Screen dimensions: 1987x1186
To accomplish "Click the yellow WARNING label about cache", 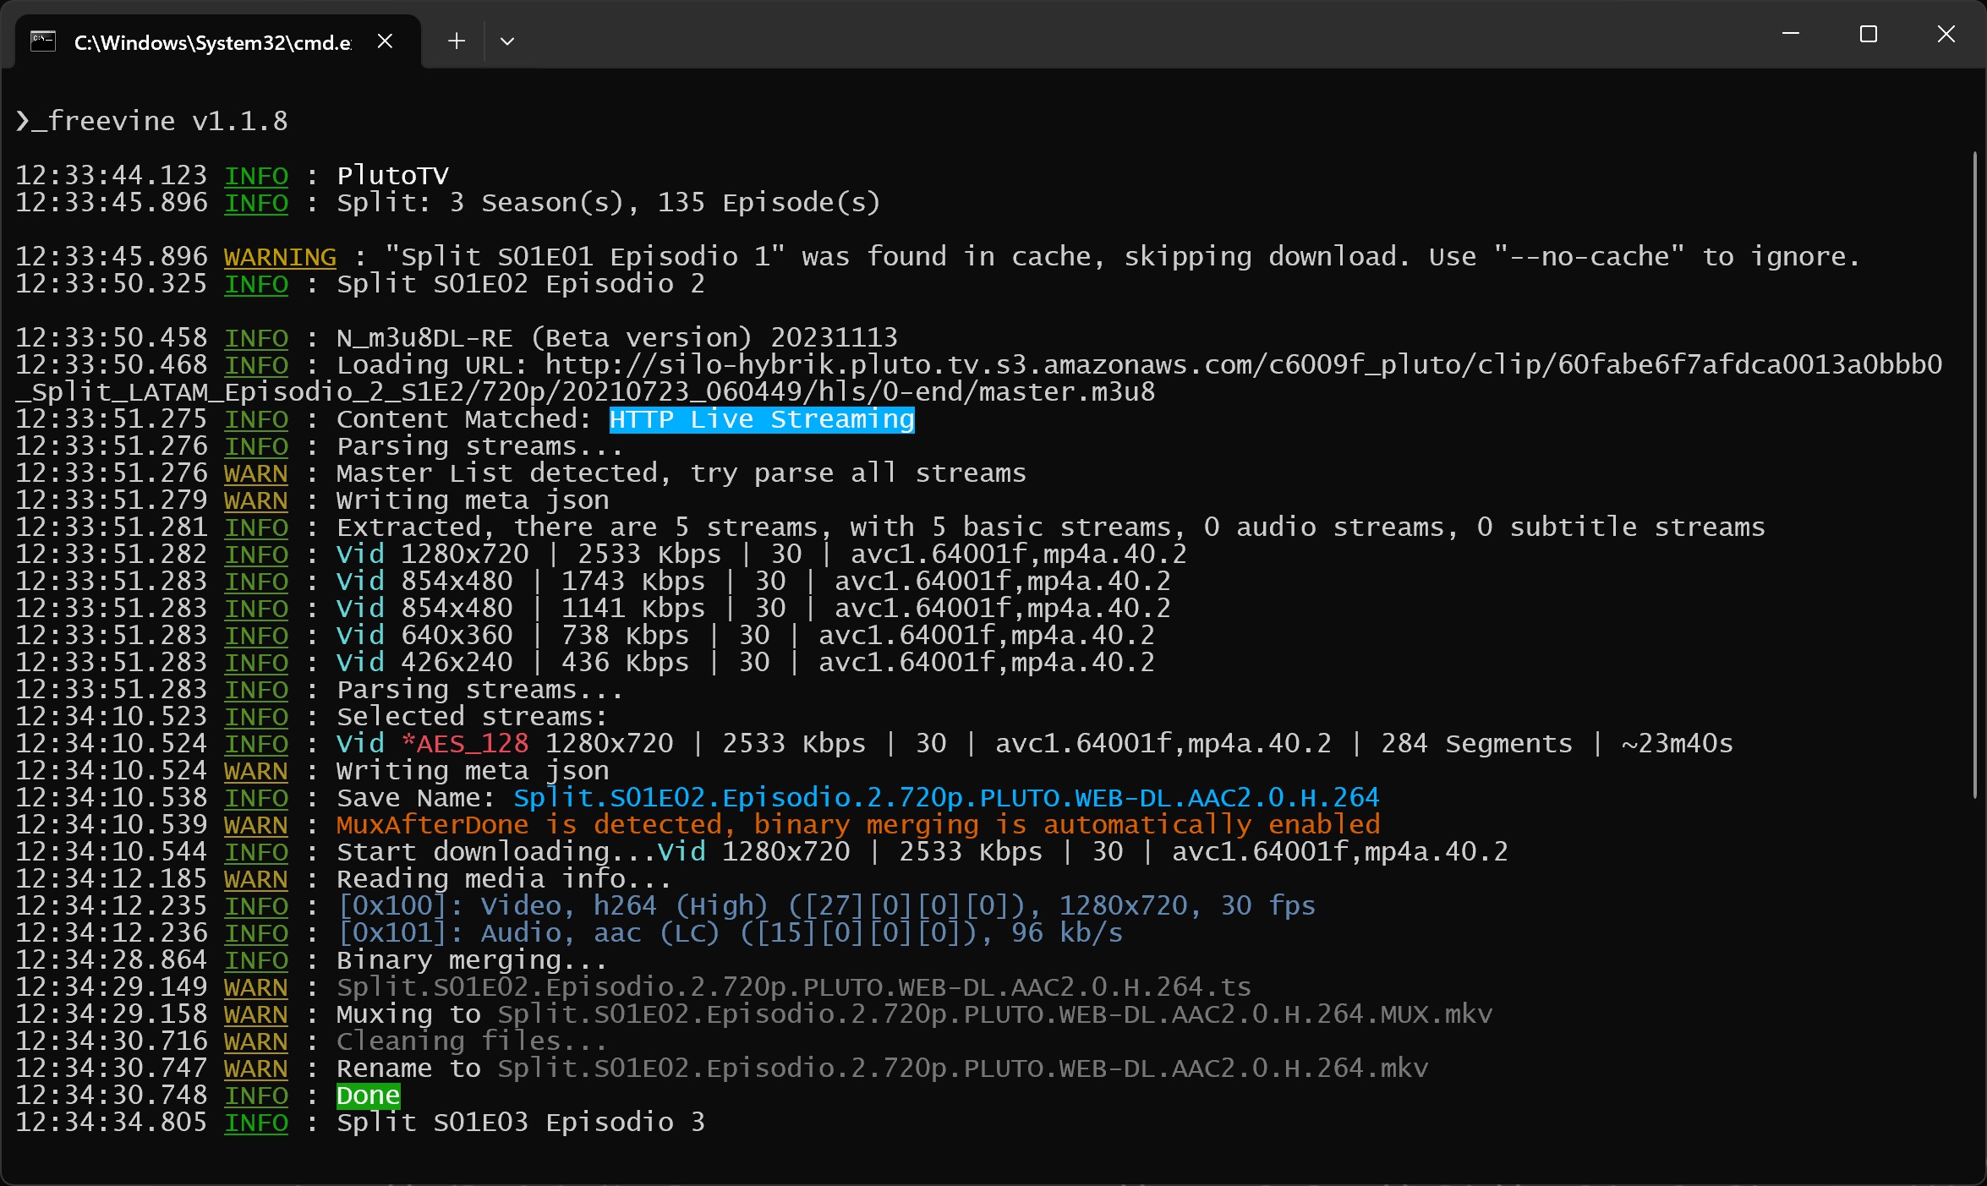I will pos(280,257).
